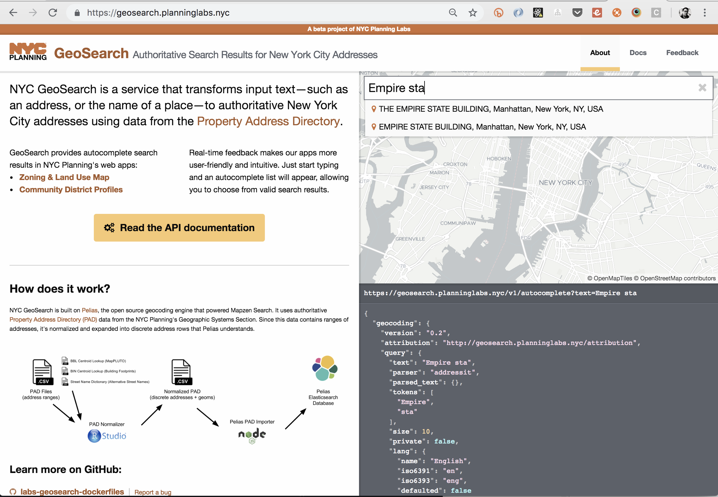Click the browser address bar URL
This screenshot has height=497, width=718.
tap(158, 13)
